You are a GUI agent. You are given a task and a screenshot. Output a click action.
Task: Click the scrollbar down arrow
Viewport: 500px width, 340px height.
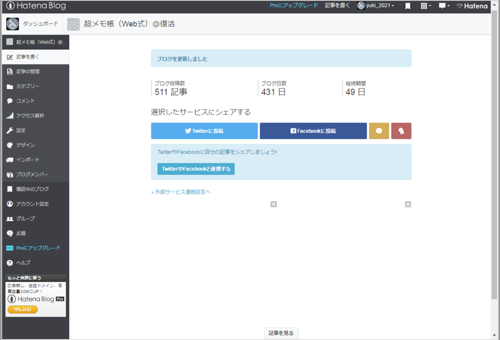coord(494,335)
